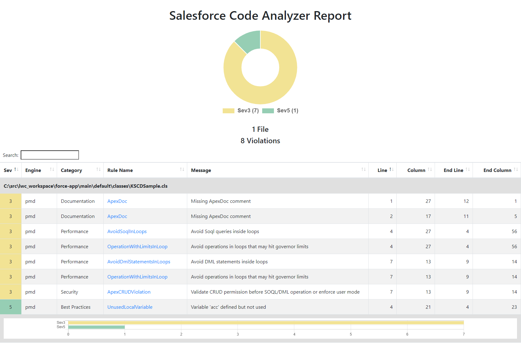Open the ApexDoc link on line 1
The height and width of the screenshot is (347, 521).
pos(117,201)
